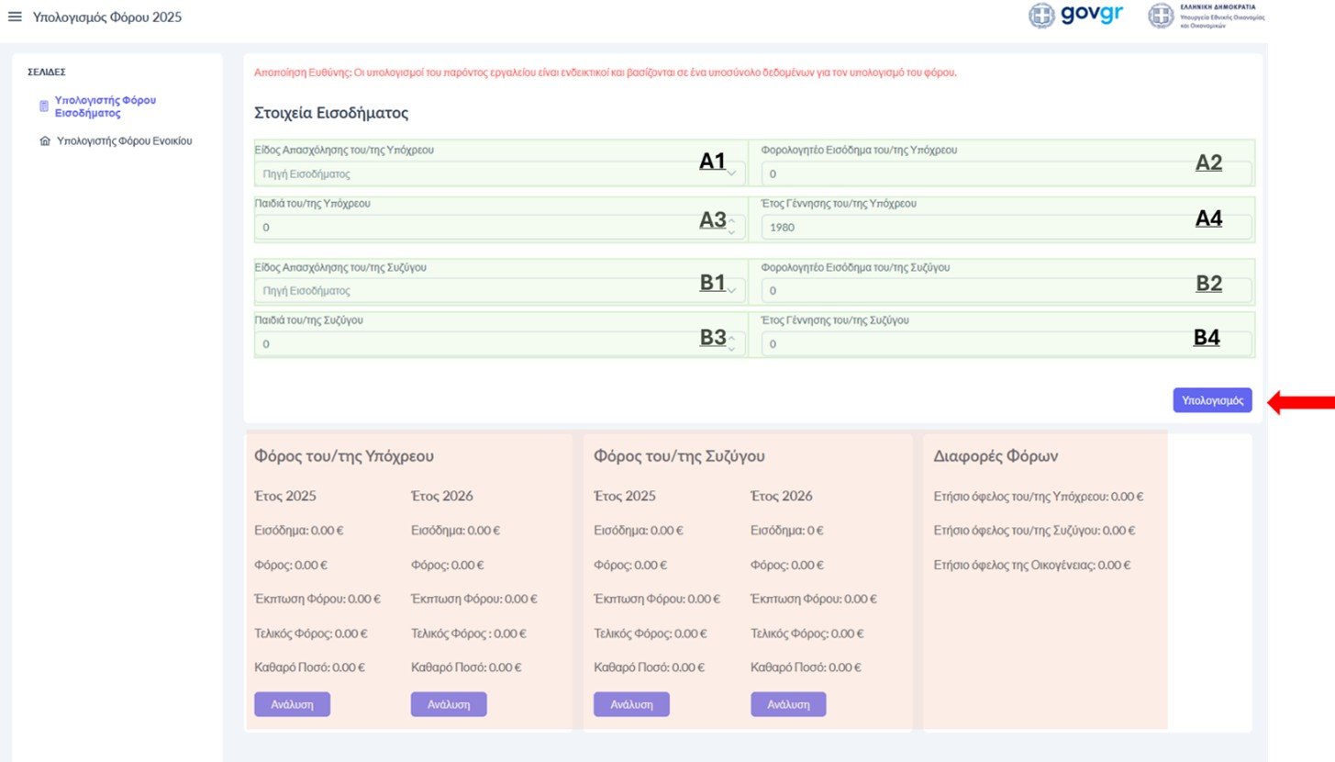This screenshot has height=762, width=1335.
Task: Click the gov.gr logo
Action: pos(1075,16)
